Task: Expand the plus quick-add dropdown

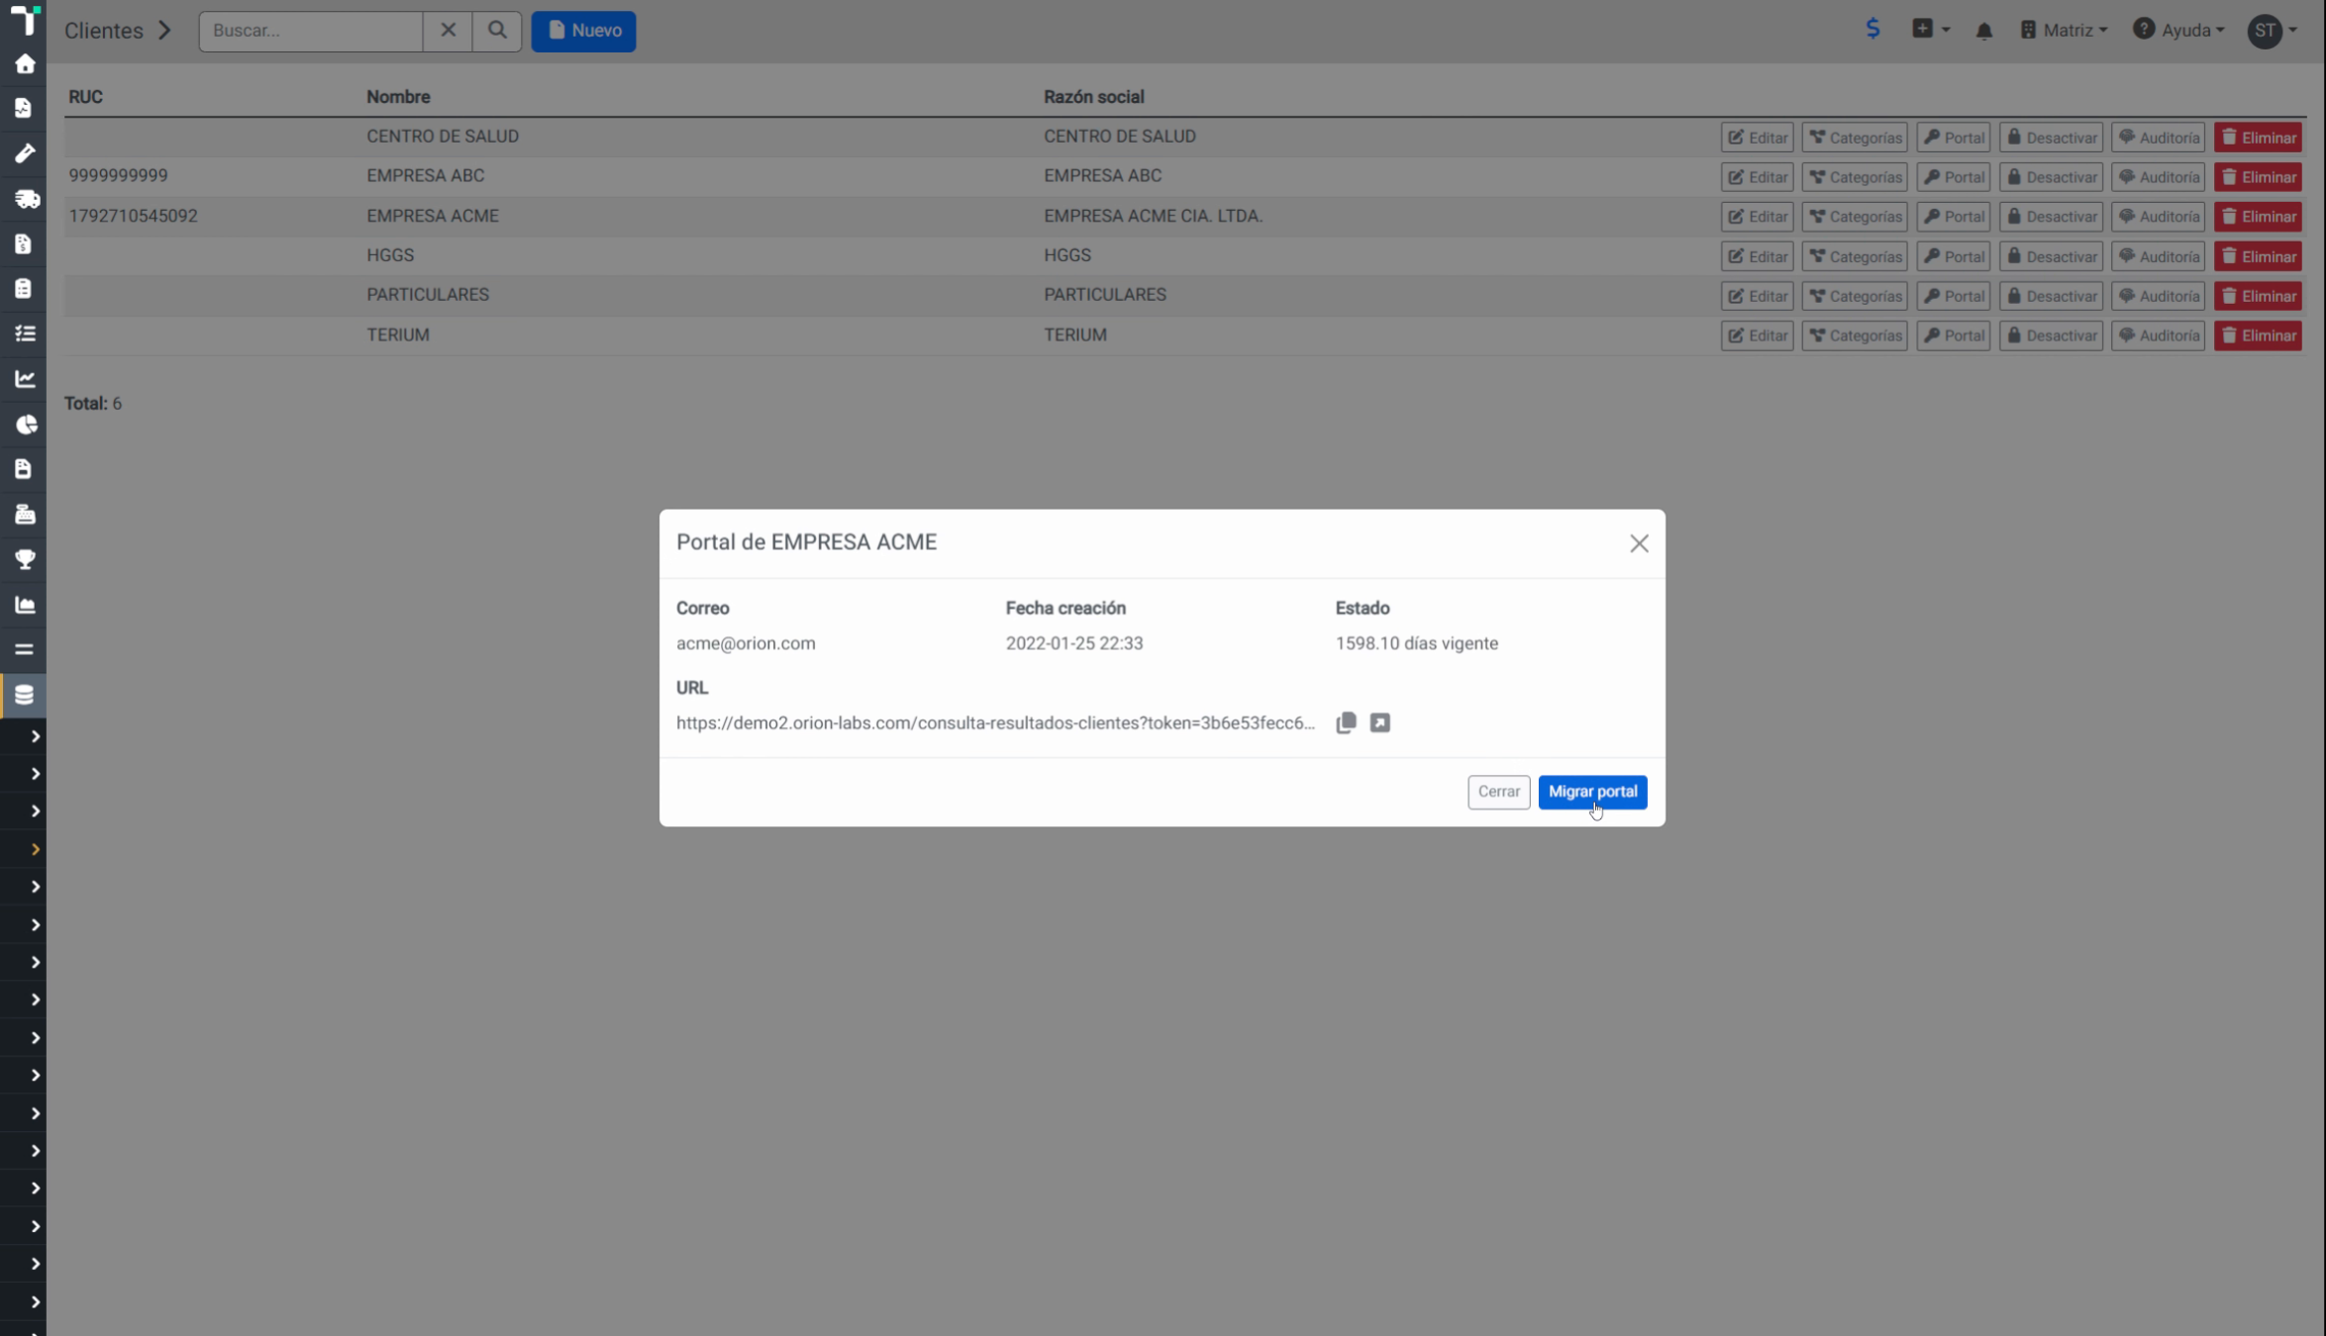Action: point(1930,30)
